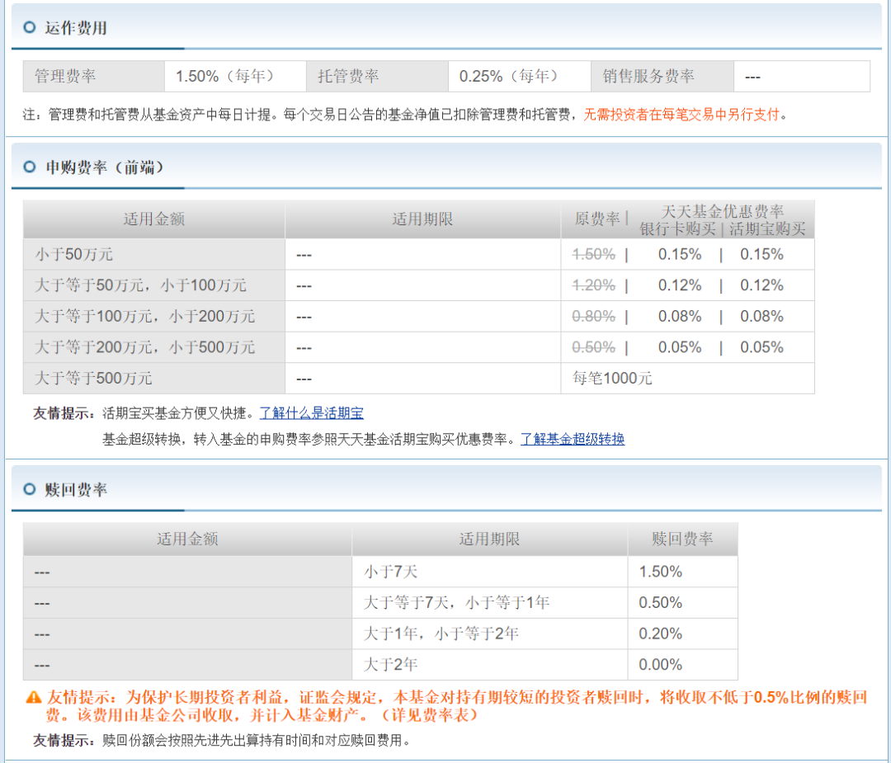This screenshot has height=763, width=891.
Task: Click the circle icon beside 申购费率（前端）
Action: point(28,166)
